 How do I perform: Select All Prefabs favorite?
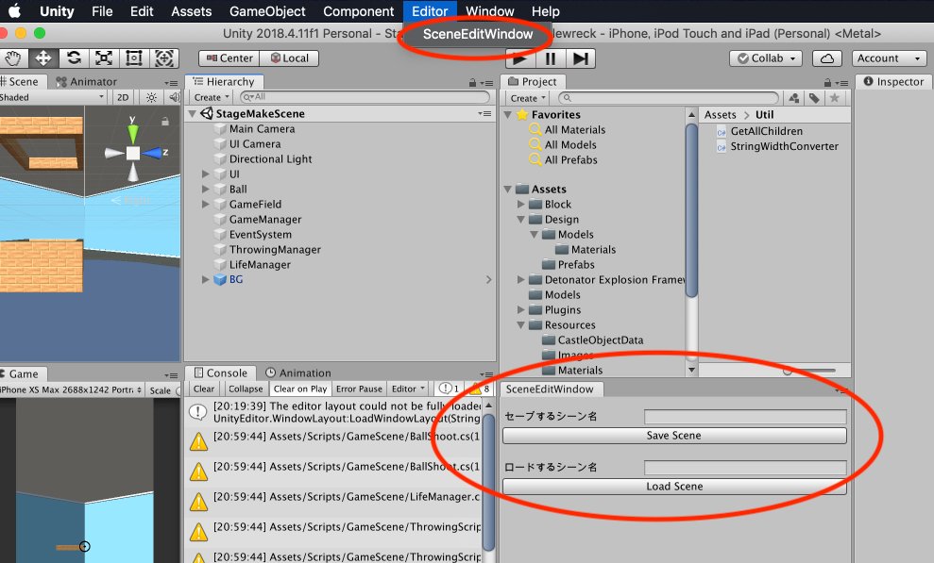tap(570, 160)
